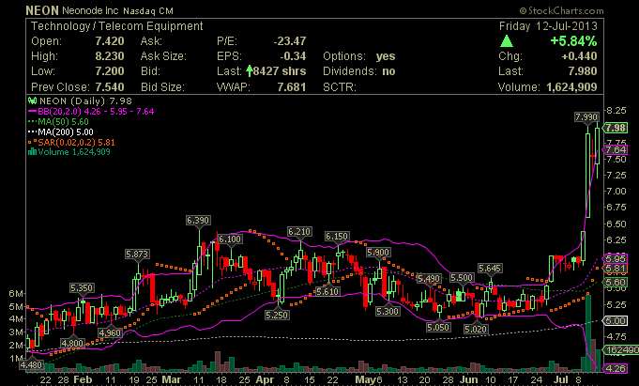Click the 6.100 price label

pyautogui.click(x=230, y=239)
